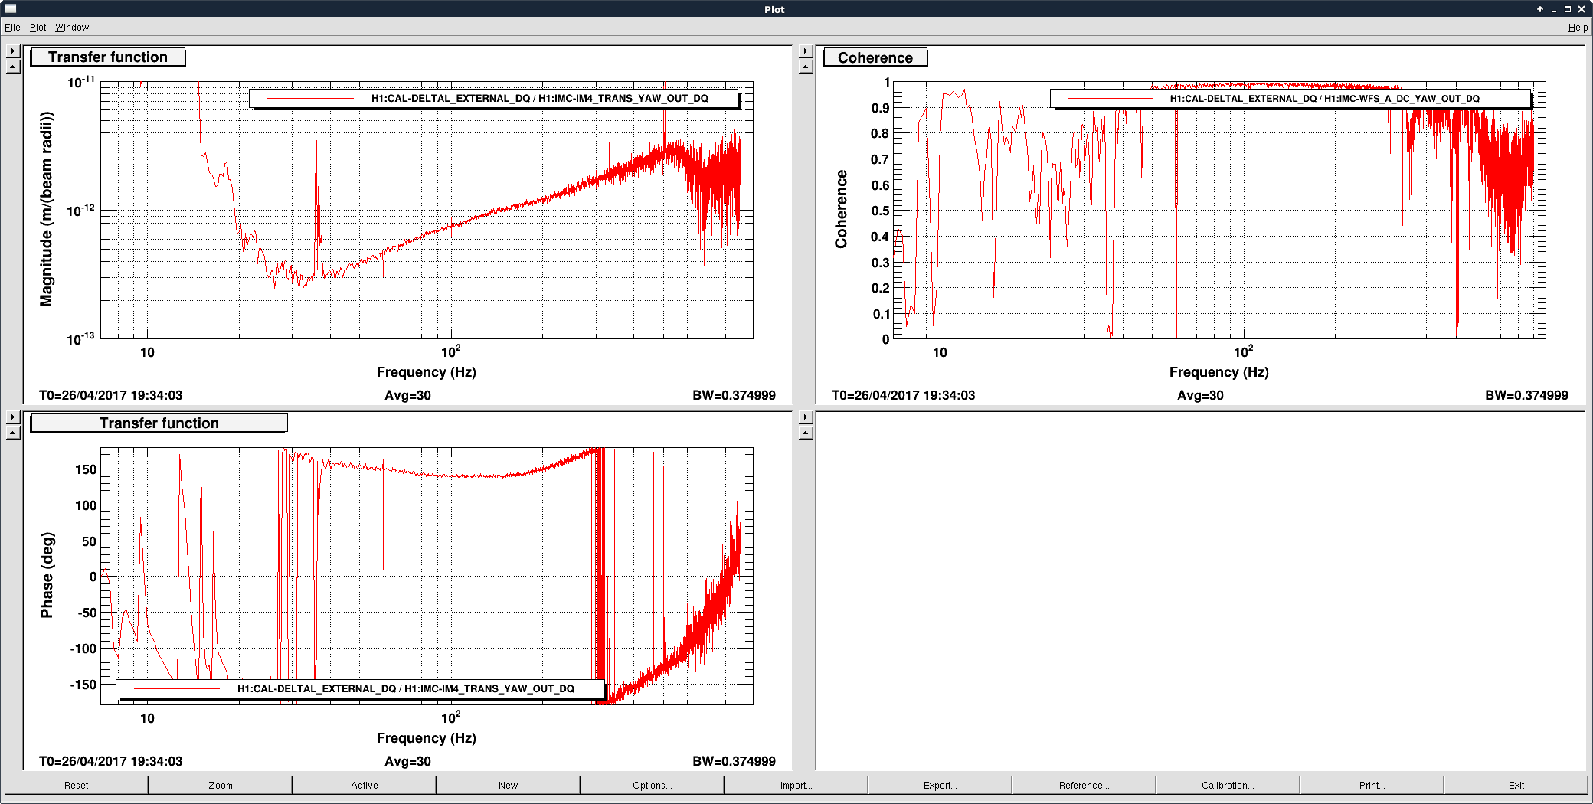Click the Reference... button
Screen dimensions: 1593x804
coord(1084,785)
